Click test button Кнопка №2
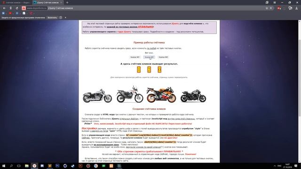This screenshot has width=301, height=169. [149, 57]
